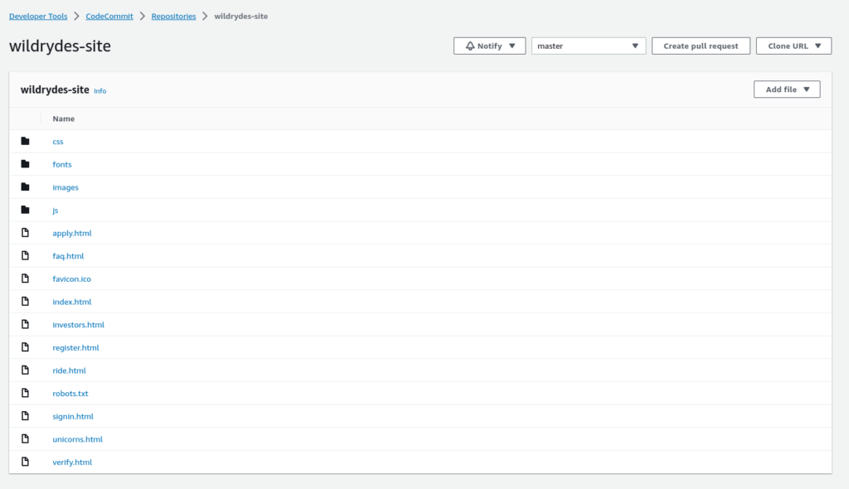Navigate to CodeCommit breadcrumb link
Image resolution: width=849 pixels, height=489 pixels.
click(109, 17)
